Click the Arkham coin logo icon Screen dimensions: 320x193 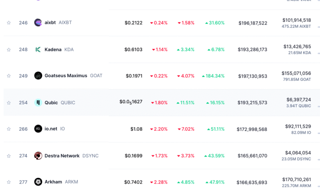click(x=38, y=182)
